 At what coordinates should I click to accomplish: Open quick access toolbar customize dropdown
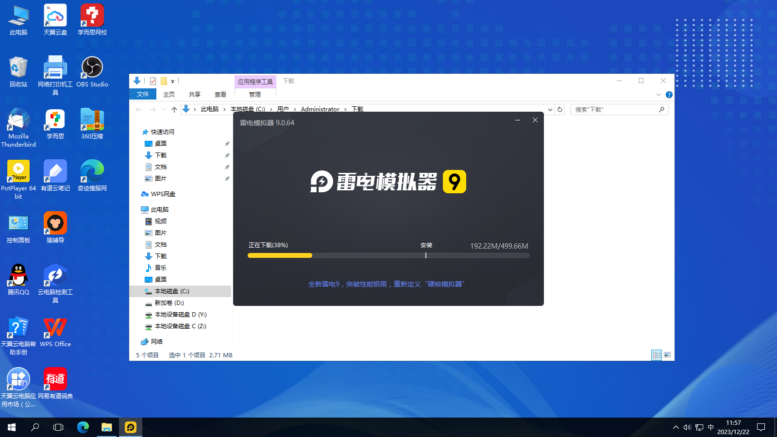172,82
